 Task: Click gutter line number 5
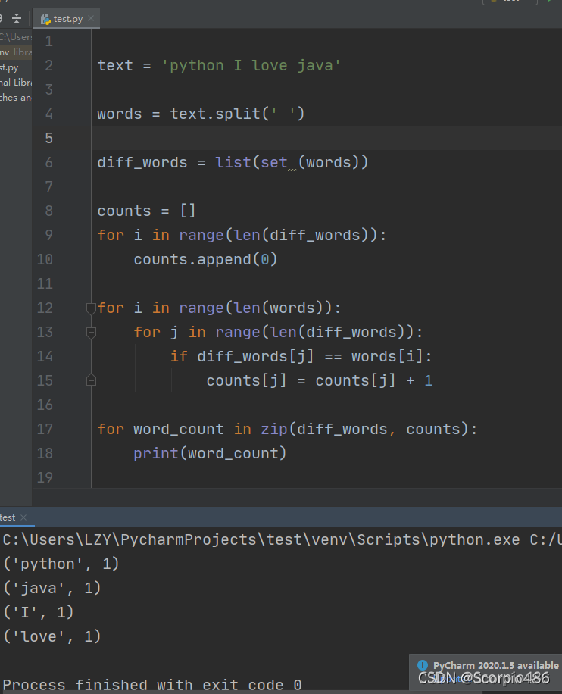click(48, 138)
